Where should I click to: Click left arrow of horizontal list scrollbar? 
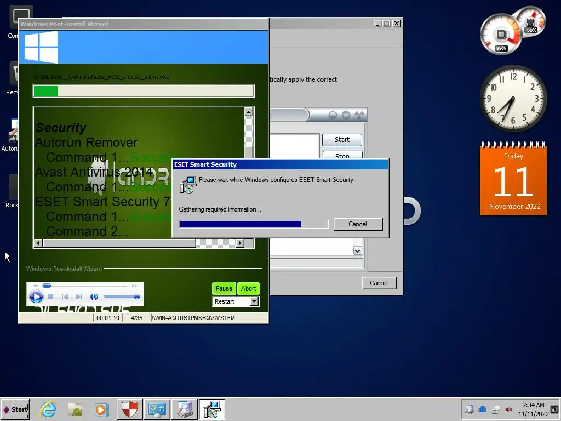[x=38, y=243]
